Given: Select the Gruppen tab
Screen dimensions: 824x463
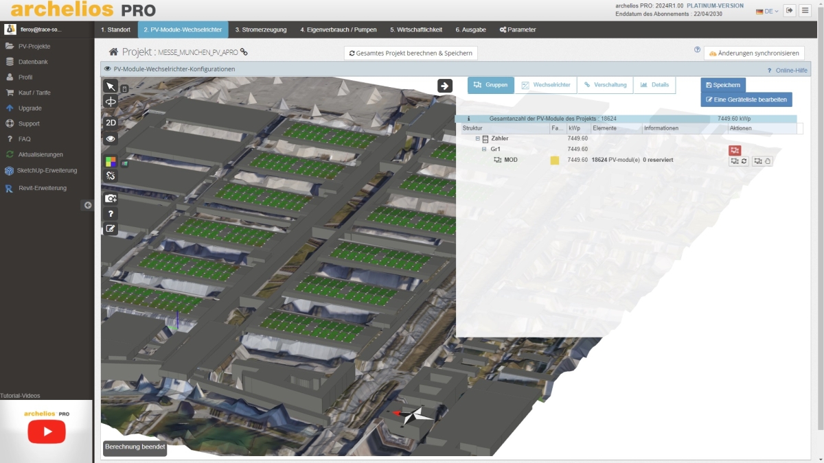Looking at the screenshot, I should click(491, 85).
